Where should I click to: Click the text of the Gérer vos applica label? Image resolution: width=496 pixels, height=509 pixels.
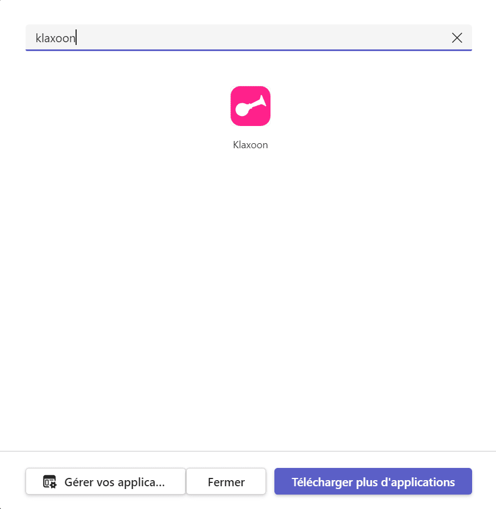coord(114,482)
